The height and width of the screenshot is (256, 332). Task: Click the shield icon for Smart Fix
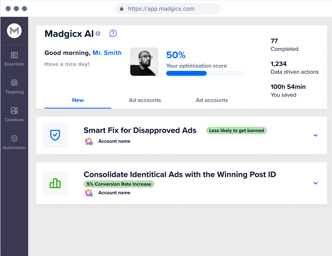(x=55, y=135)
